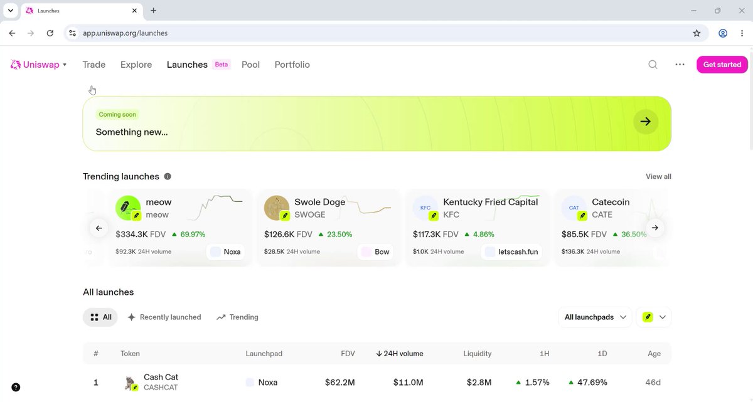Viewport: 753px width, 402px height.
Task: Click the Trending launches info icon
Action: (168, 176)
